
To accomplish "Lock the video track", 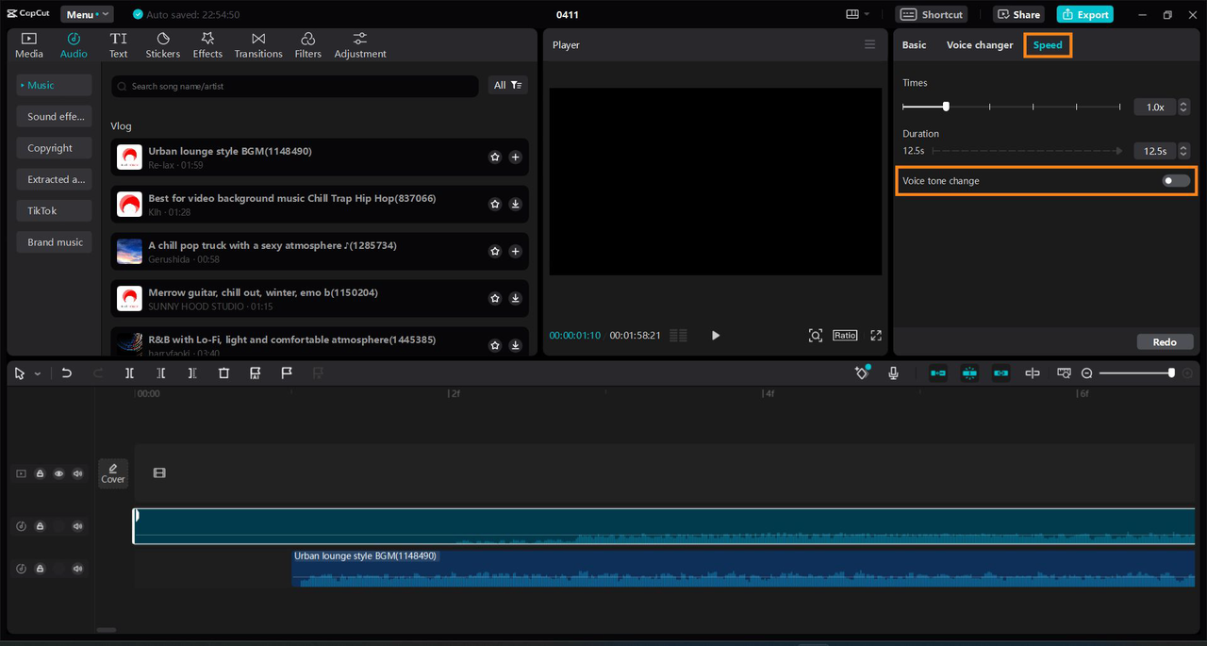I will (x=41, y=473).
